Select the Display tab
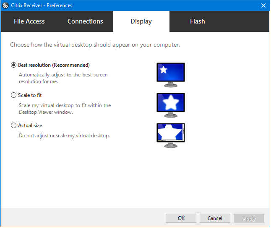The height and width of the screenshot is (228, 271). coord(141,21)
